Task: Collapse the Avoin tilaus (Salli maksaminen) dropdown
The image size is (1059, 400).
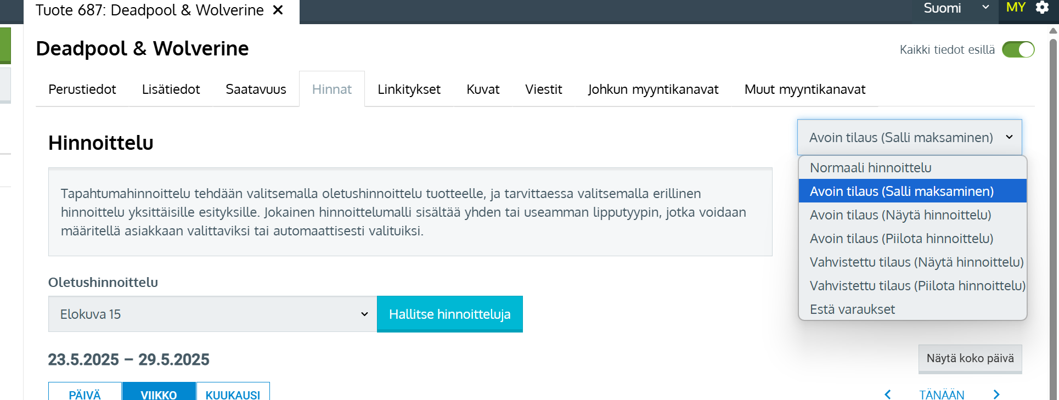Action: [x=909, y=137]
